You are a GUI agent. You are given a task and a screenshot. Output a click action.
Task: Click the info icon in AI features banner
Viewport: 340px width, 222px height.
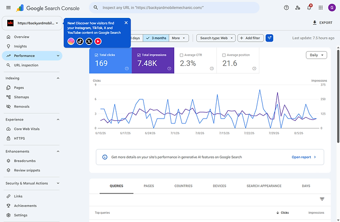point(105,157)
